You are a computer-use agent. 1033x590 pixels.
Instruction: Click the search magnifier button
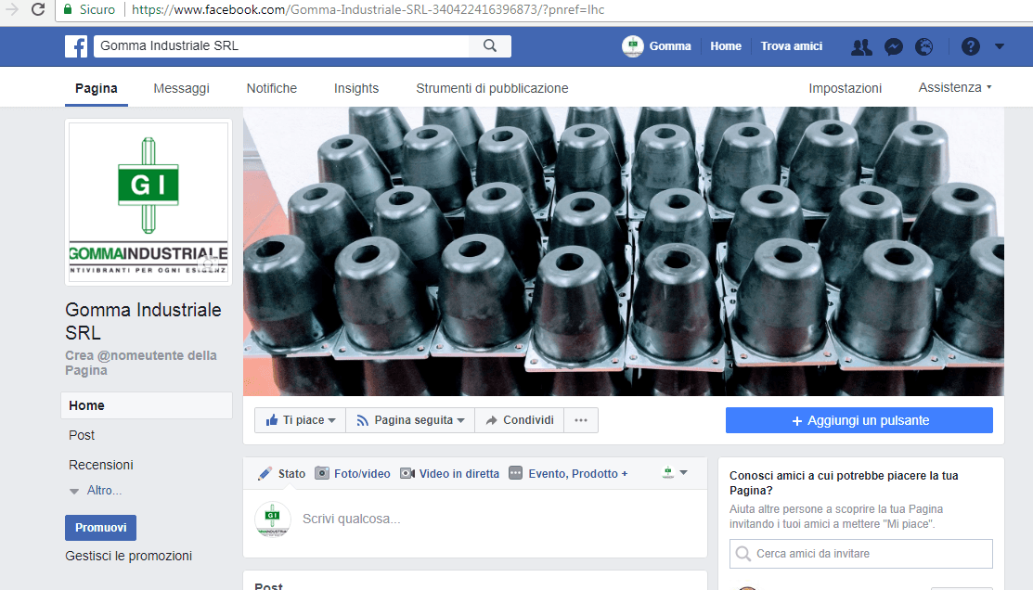[490, 46]
